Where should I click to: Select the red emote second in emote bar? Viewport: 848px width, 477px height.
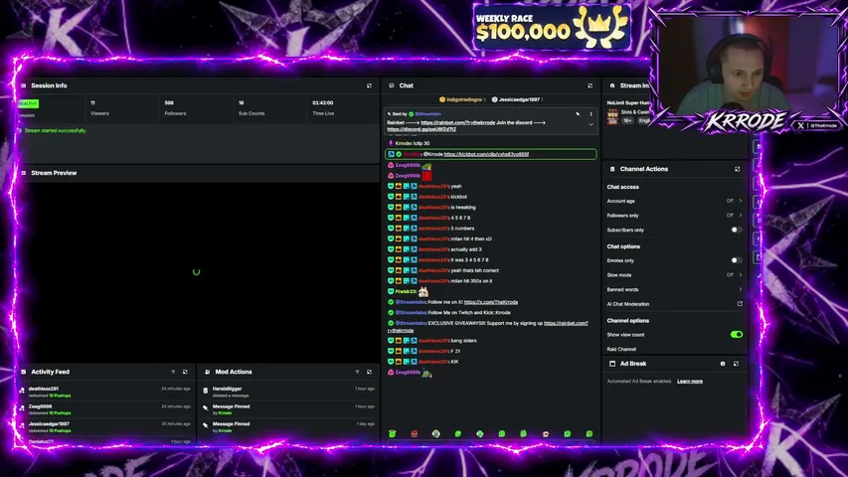point(415,433)
